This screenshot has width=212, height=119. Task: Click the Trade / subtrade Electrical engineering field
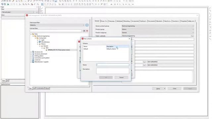(156, 36)
